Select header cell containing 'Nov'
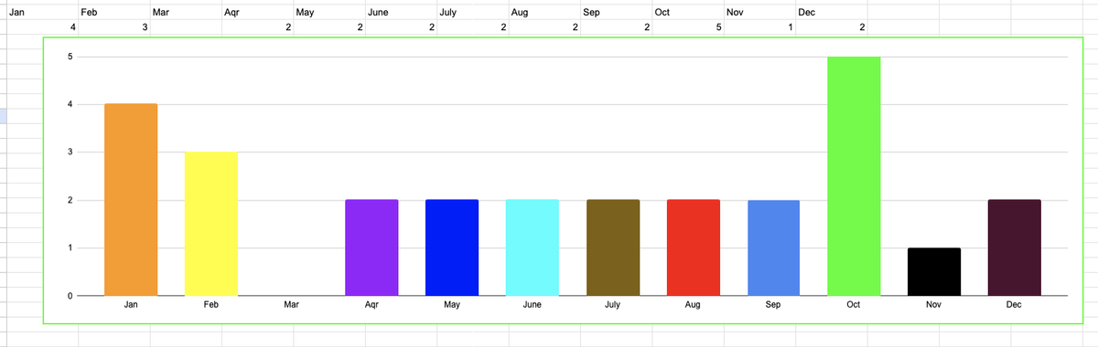 pyautogui.click(x=760, y=12)
